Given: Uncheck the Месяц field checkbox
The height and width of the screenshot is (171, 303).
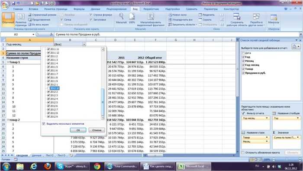Looking at the screenshot, I should (x=243, y=61).
